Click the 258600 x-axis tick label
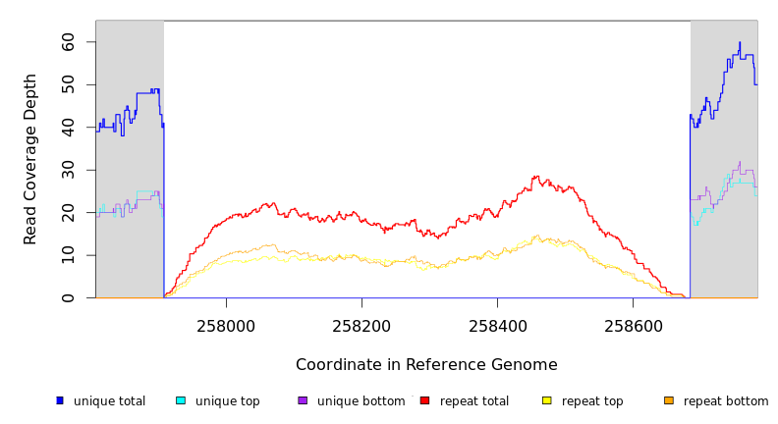Image resolution: width=778 pixels, height=424 pixels. (633, 324)
